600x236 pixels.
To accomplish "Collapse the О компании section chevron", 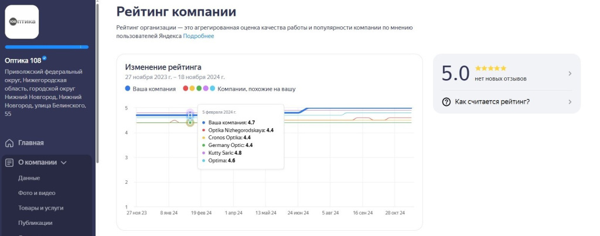I will click(x=63, y=163).
